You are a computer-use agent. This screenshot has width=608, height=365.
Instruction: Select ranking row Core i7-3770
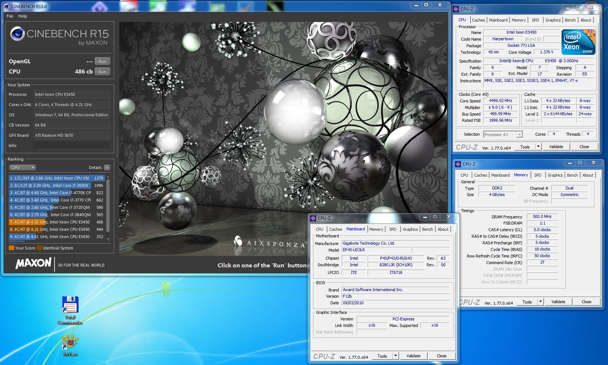point(57,200)
